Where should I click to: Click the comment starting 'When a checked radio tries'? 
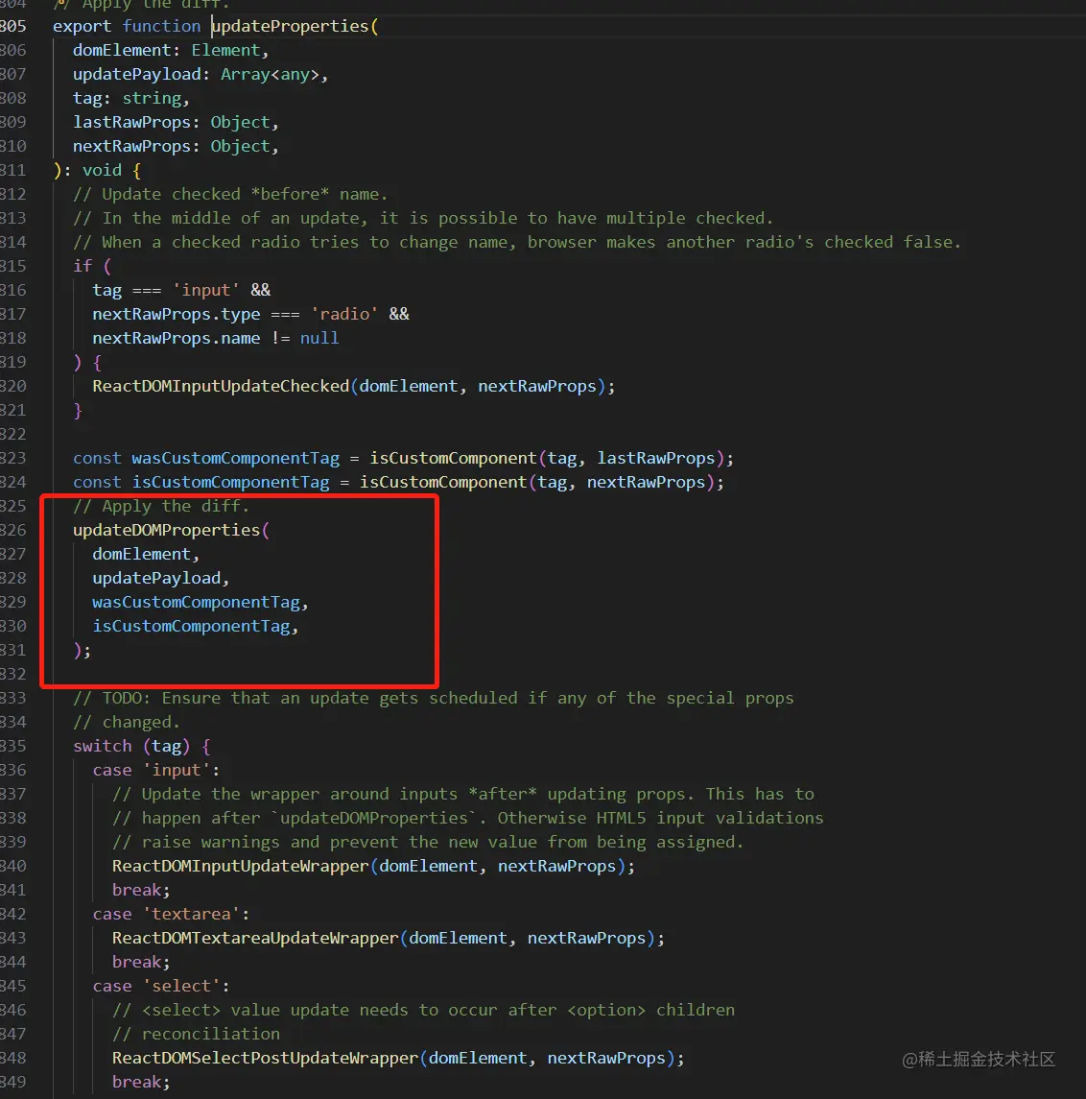tap(517, 242)
